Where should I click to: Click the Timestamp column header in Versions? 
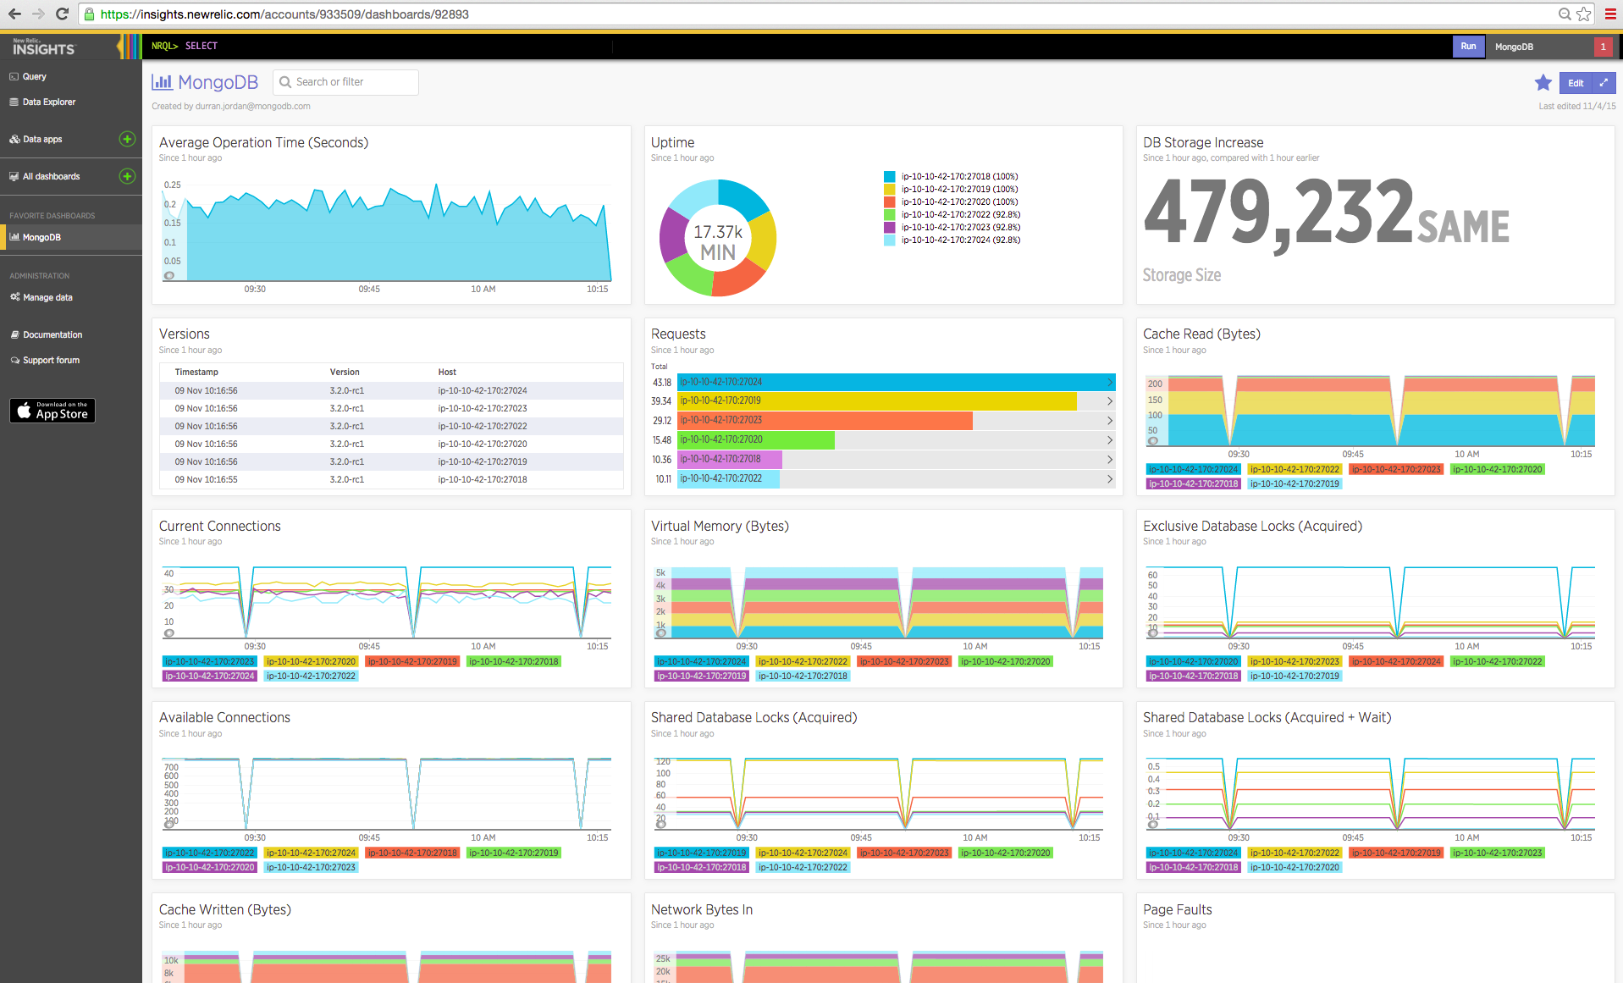(196, 373)
